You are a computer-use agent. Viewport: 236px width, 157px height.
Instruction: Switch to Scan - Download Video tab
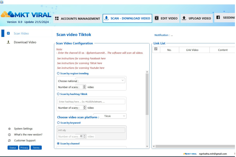[127, 18]
